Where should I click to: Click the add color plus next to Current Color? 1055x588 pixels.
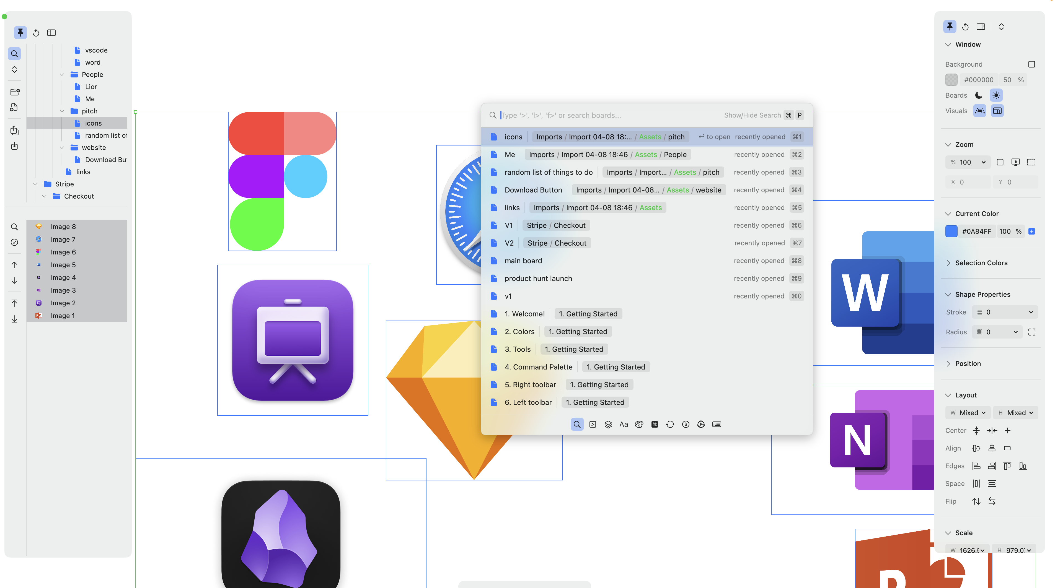pos(1032,231)
